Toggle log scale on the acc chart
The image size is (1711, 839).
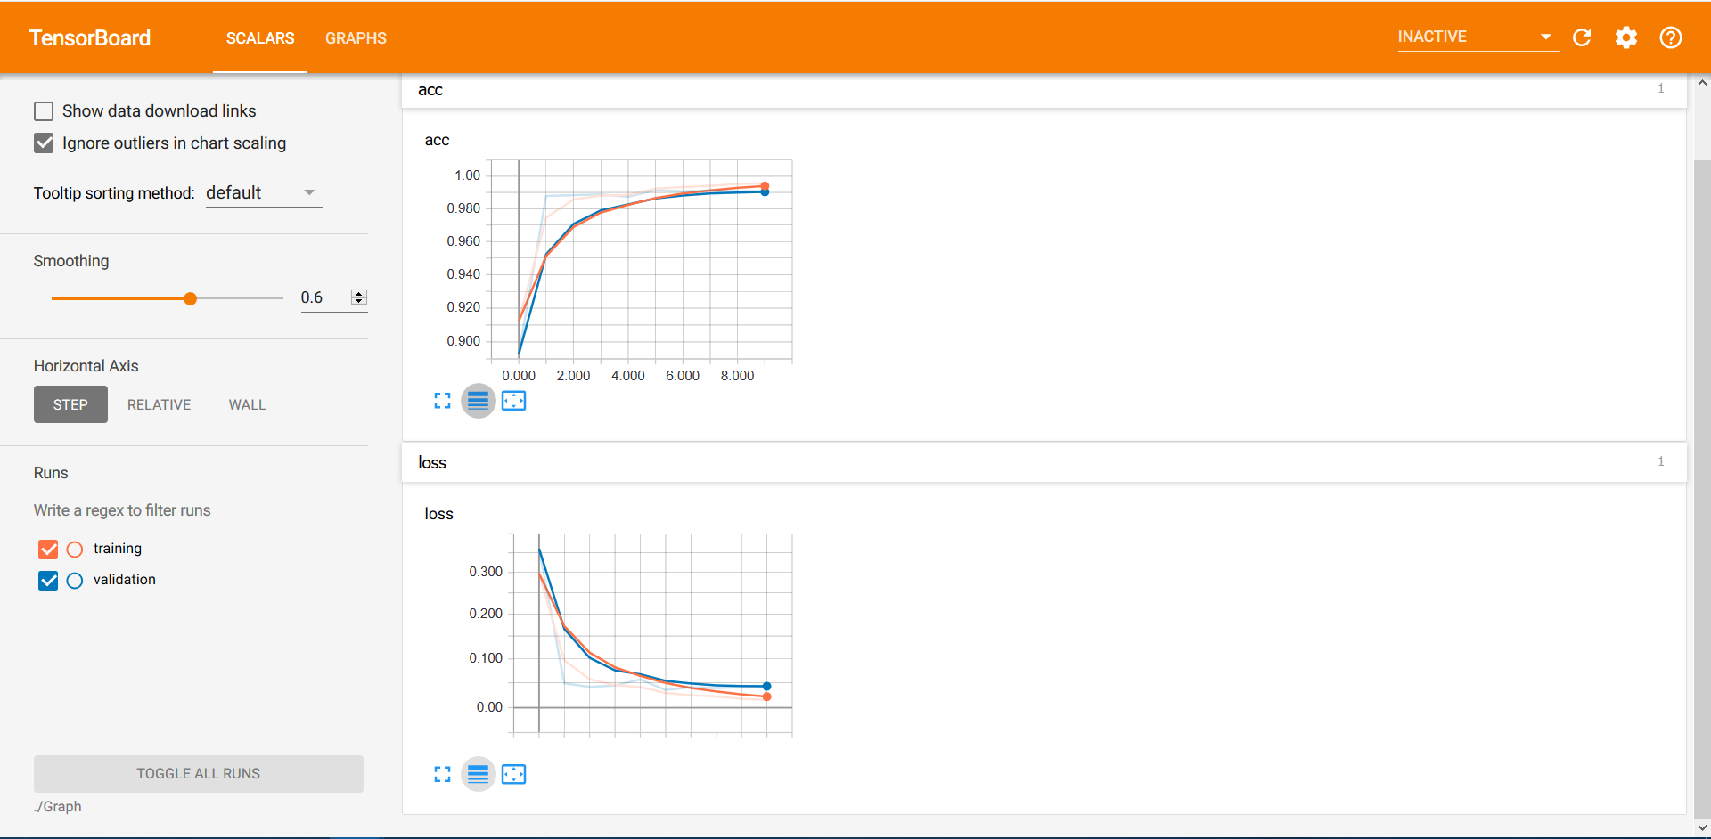(478, 401)
